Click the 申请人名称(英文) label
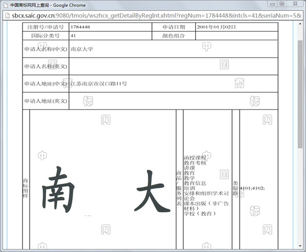Screen dimensions: 306x252 pyautogui.click(x=46, y=66)
